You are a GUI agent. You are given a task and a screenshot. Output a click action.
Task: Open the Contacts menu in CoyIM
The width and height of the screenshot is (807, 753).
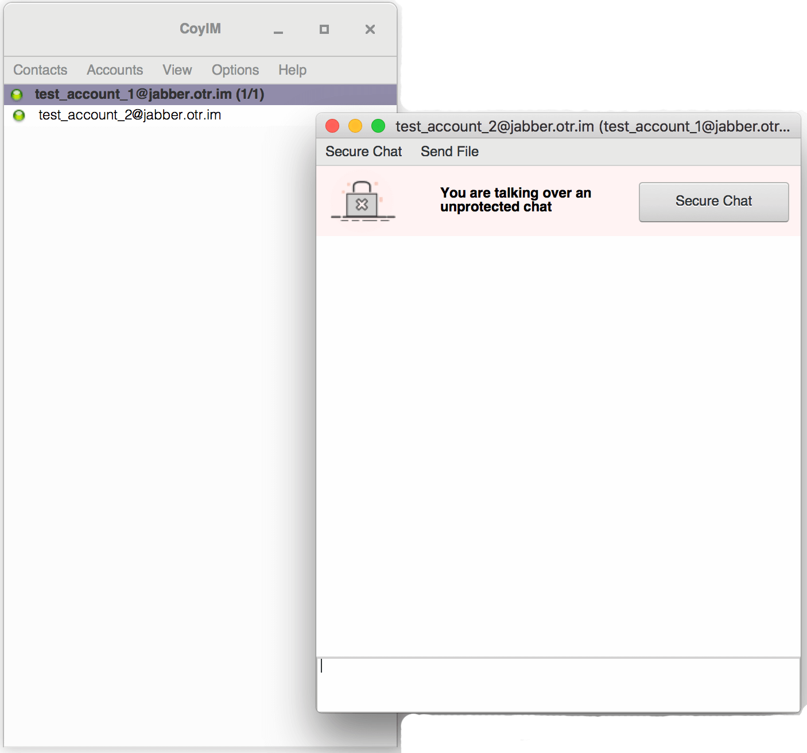[40, 70]
